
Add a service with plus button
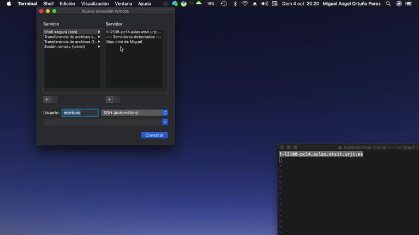(47, 100)
